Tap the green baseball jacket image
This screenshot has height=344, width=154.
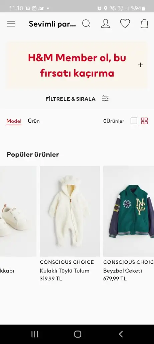pyautogui.click(x=129, y=211)
